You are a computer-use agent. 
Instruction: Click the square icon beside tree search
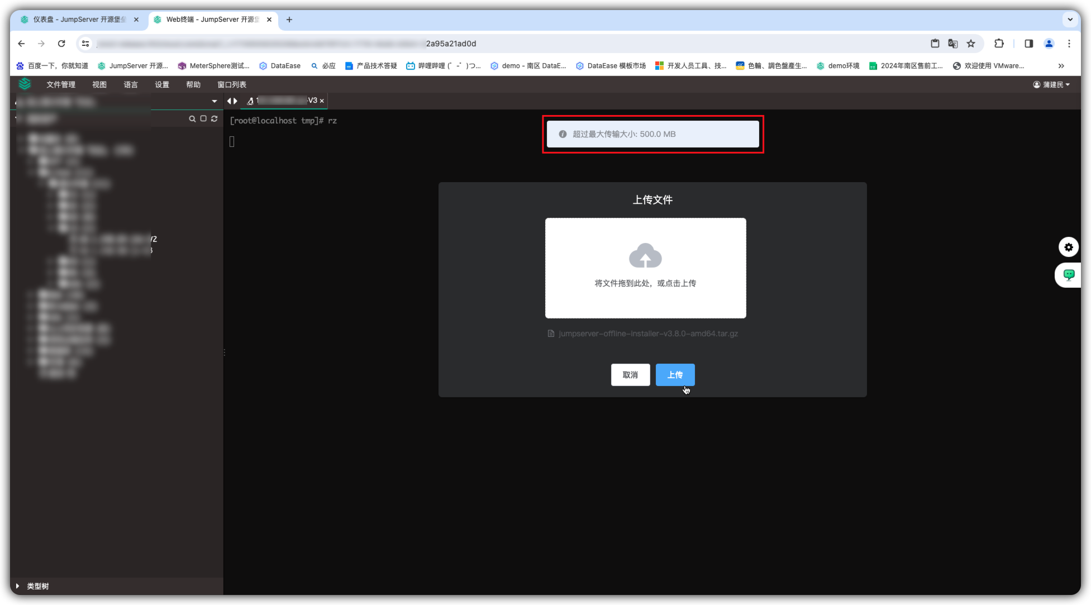click(203, 119)
